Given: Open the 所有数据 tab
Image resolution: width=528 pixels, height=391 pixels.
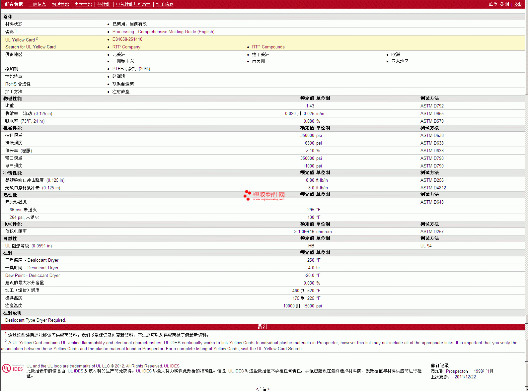Looking at the screenshot, I should point(14,4).
